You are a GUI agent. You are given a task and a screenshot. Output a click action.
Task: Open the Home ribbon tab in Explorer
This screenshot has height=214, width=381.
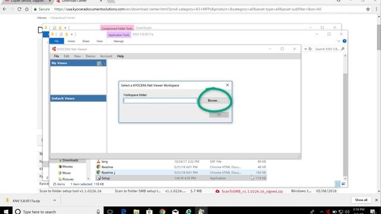[x=71, y=41]
